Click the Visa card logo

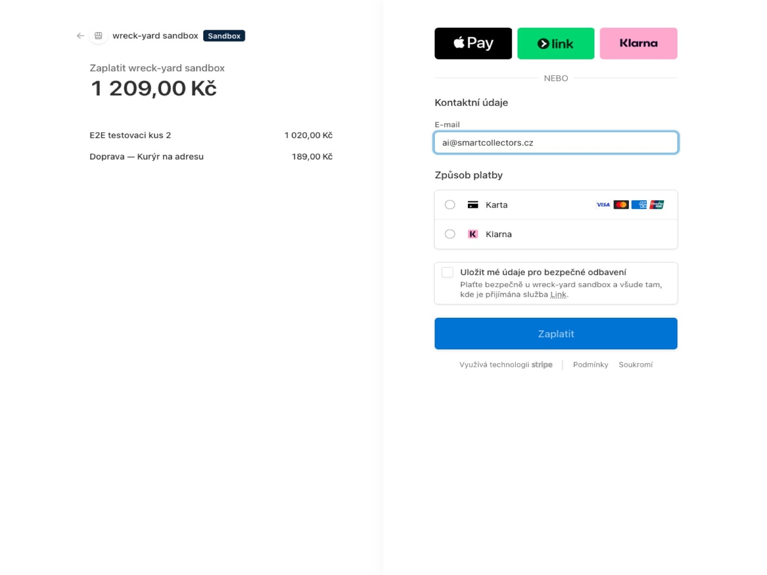point(603,205)
